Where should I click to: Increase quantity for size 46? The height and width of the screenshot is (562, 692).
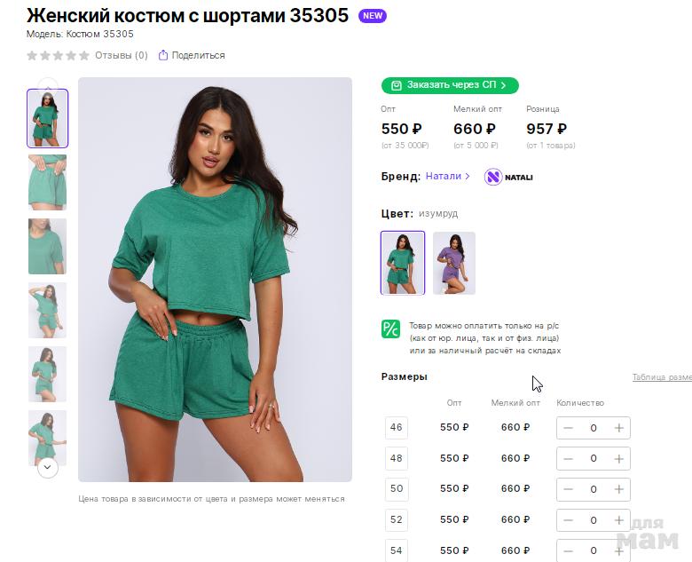pos(618,428)
